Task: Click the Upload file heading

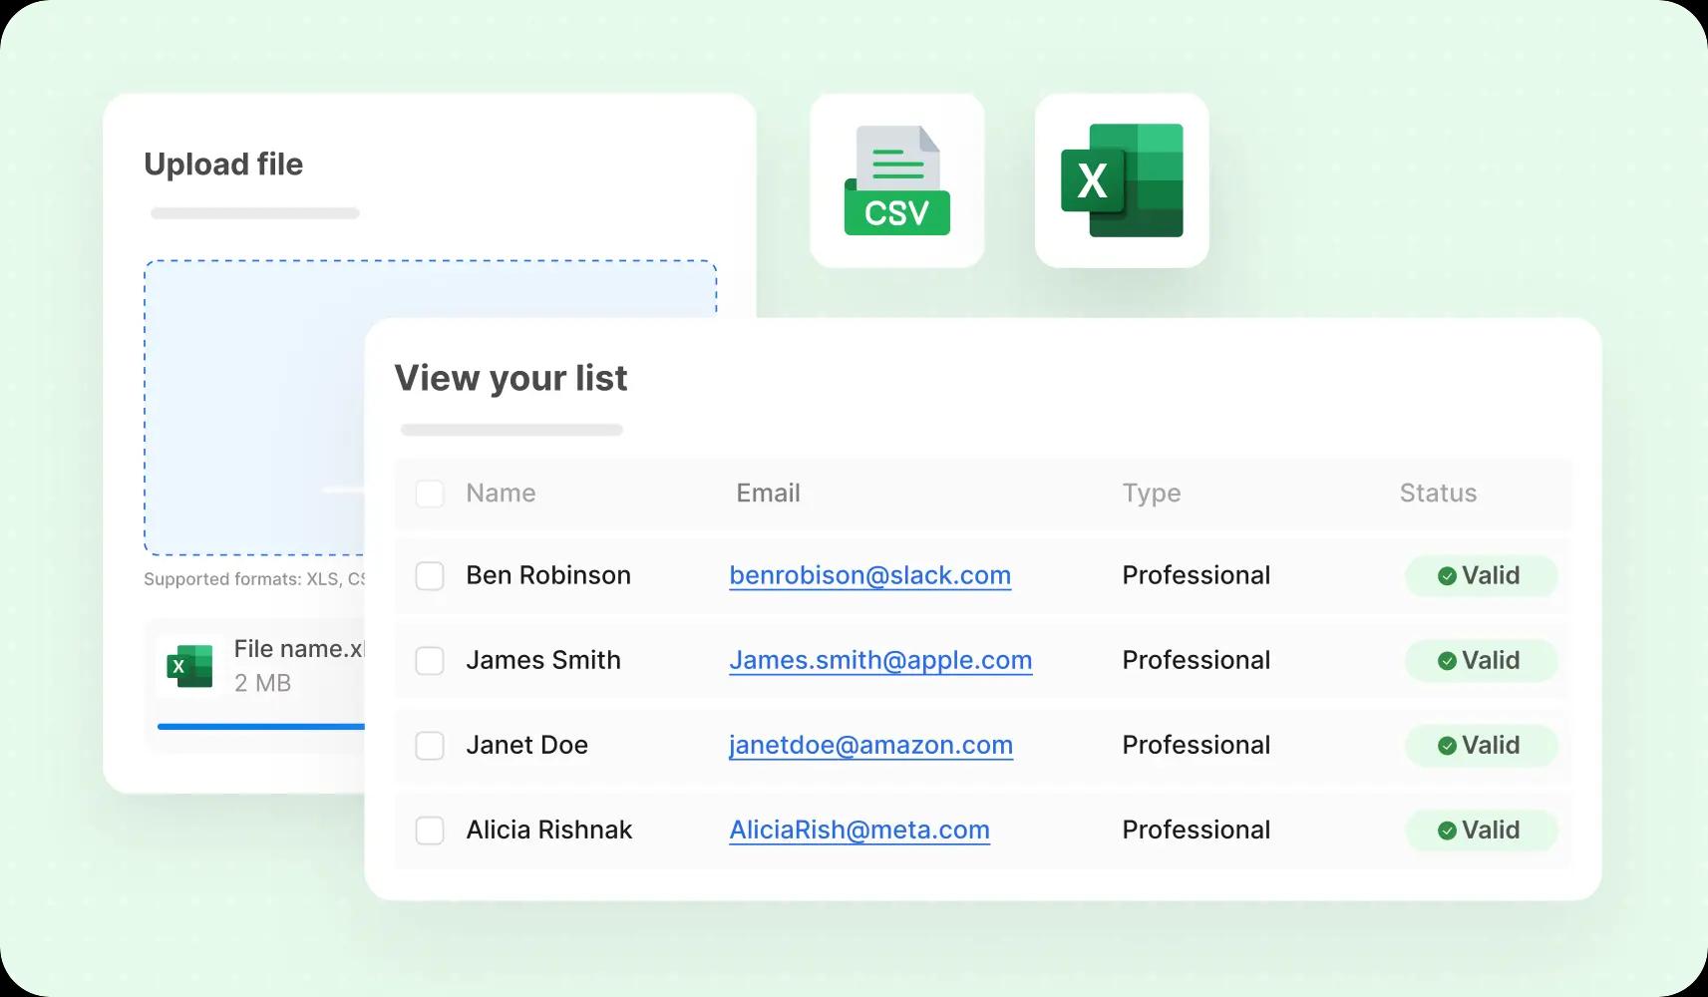Action: tap(223, 165)
